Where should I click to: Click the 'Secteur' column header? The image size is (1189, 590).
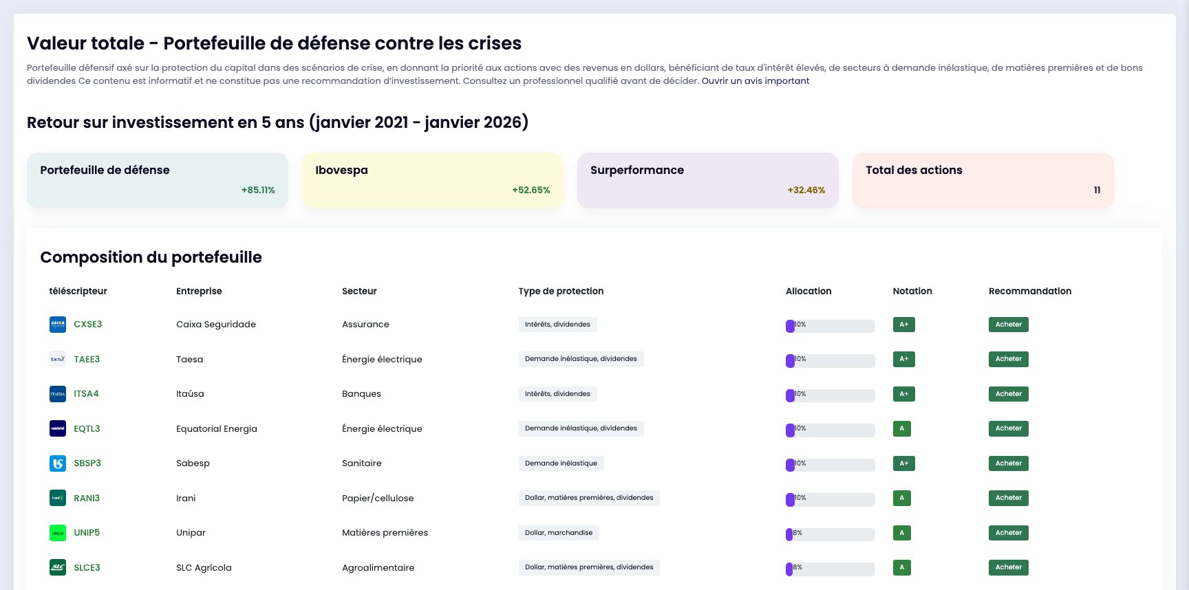click(x=359, y=291)
